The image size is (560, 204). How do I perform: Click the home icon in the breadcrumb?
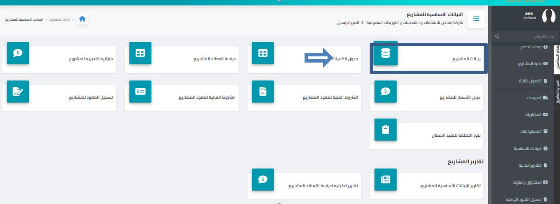tap(82, 19)
